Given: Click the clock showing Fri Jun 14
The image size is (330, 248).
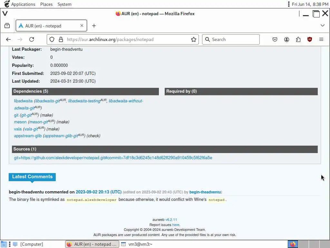Looking at the screenshot, I should coord(310,4).
